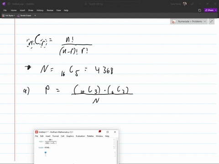Switch to OneNote Insert tab
This screenshot has width=219, height=164.
pos(22,10)
